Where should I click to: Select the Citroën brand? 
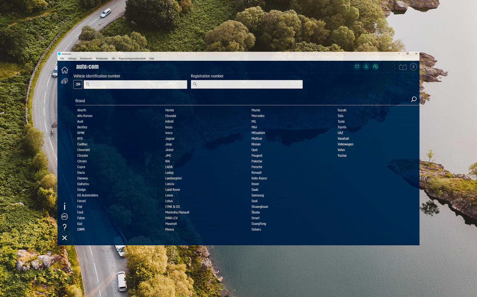82,161
